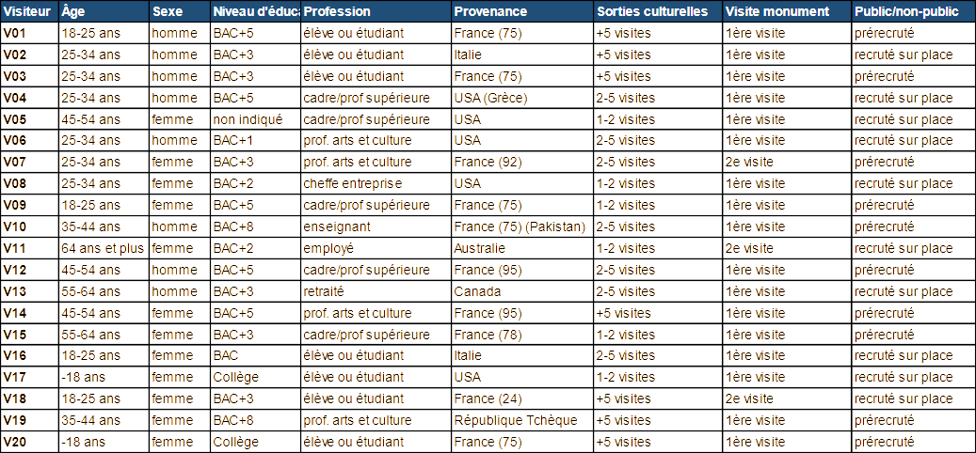
Task: Click visitor cell V14
Action: tap(30, 313)
